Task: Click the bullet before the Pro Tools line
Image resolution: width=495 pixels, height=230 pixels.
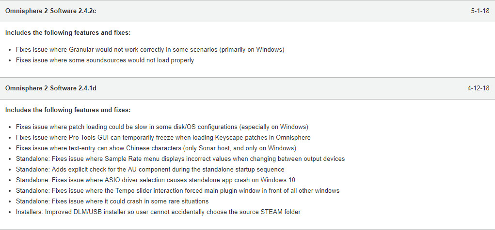Action: [11, 138]
